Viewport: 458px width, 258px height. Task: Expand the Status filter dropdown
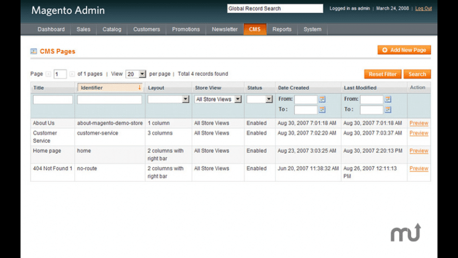click(269, 99)
